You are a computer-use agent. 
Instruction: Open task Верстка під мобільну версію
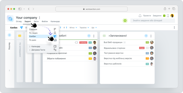point(118,59)
